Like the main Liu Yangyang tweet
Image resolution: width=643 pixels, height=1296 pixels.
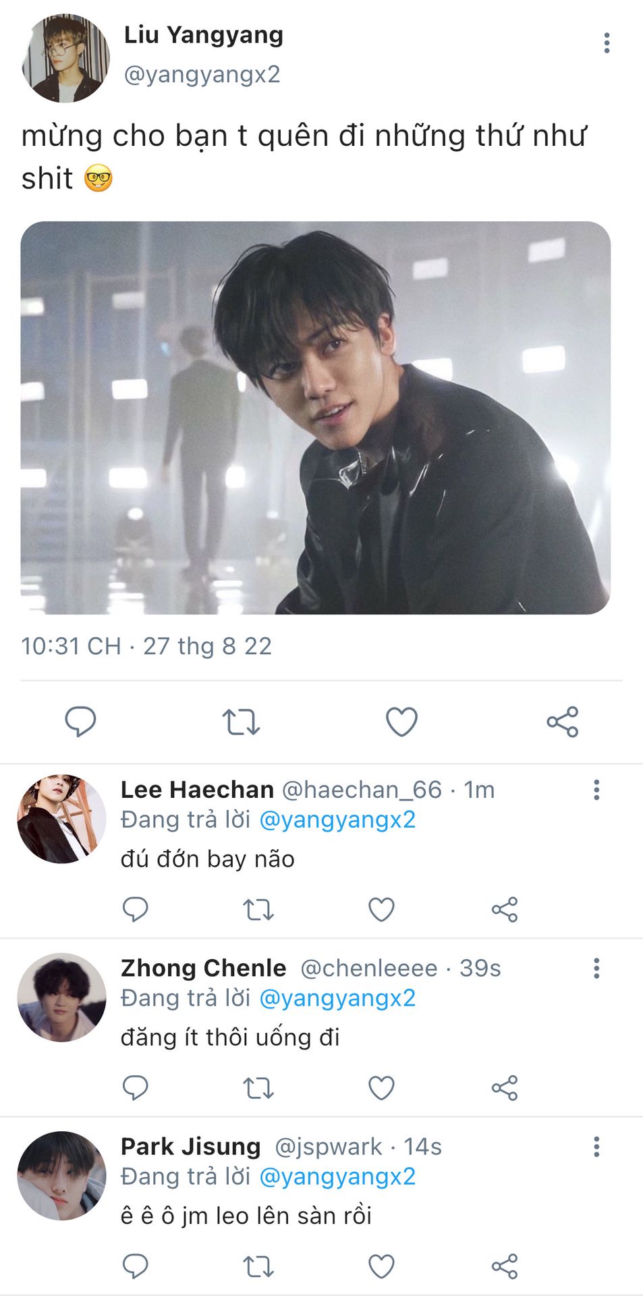pyautogui.click(x=401, y=722)
